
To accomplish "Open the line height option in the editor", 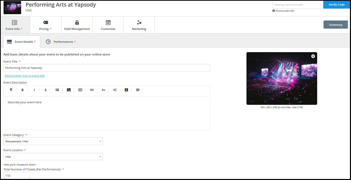I will [115, 90].
